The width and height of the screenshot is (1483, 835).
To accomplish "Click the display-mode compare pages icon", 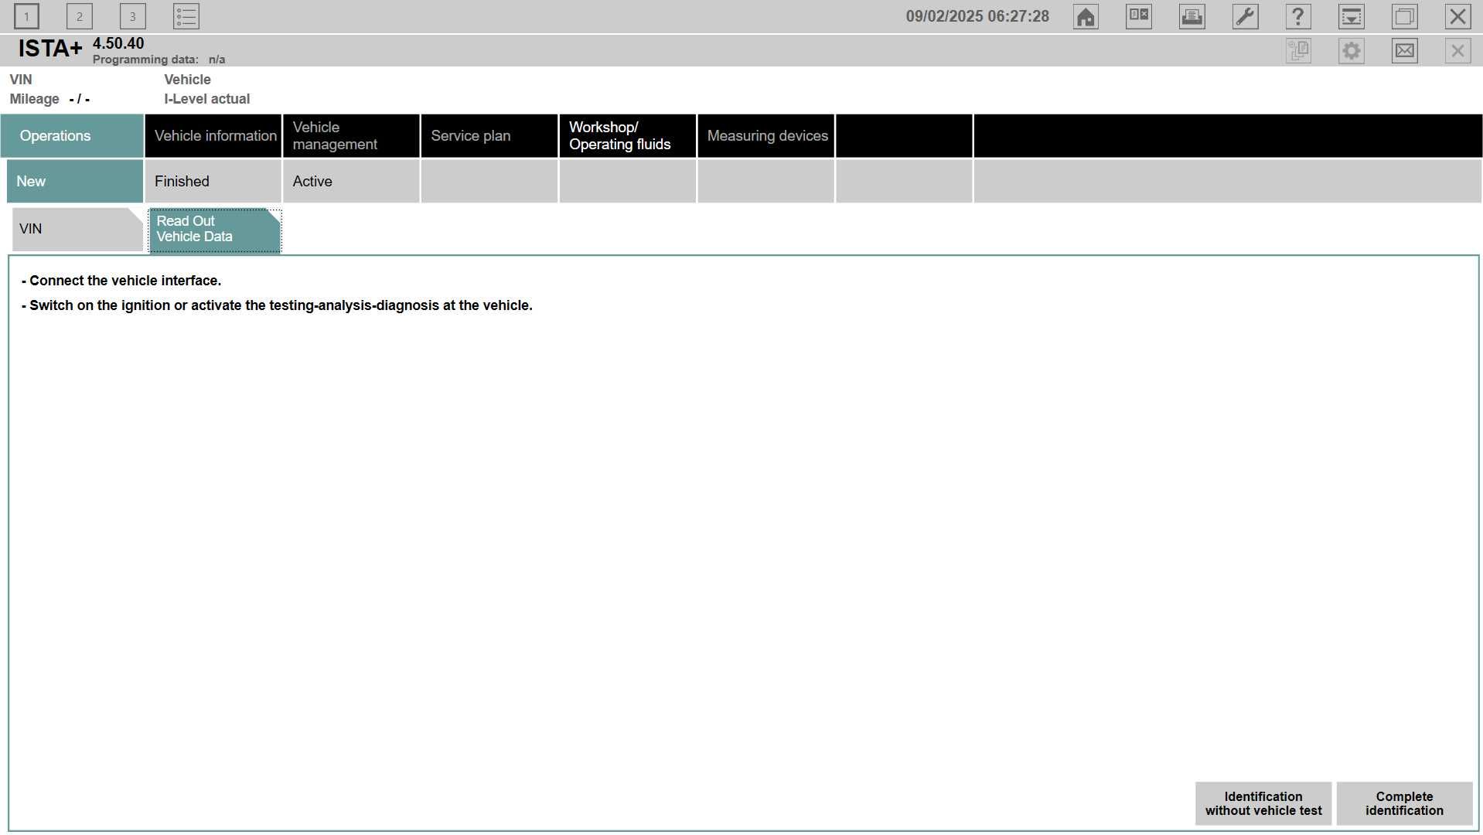I will pos(1139,16).
